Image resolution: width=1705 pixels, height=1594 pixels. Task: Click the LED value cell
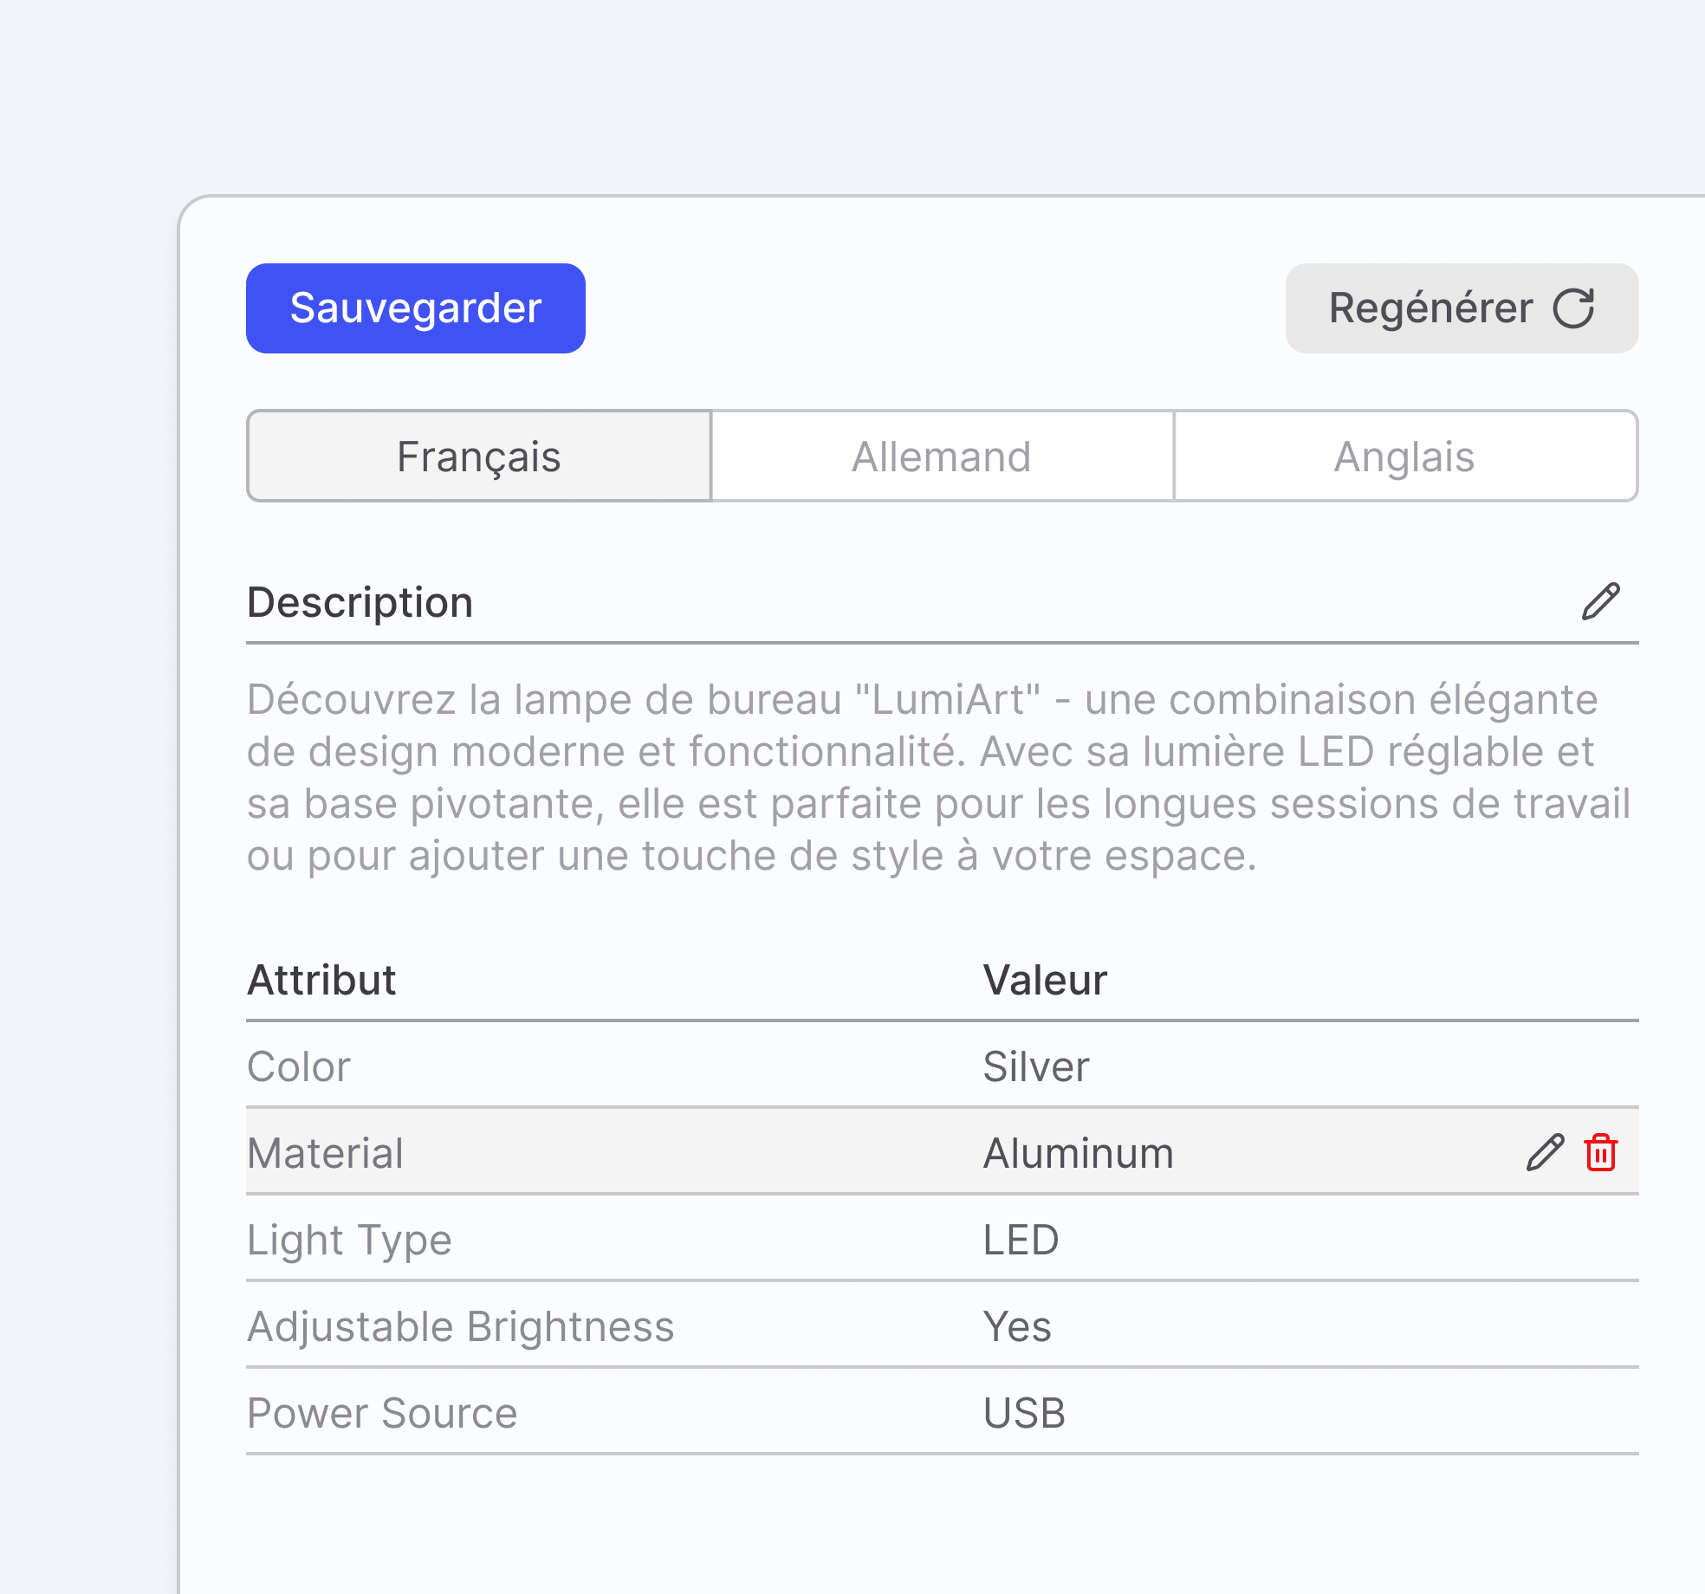point(1021,1240)
